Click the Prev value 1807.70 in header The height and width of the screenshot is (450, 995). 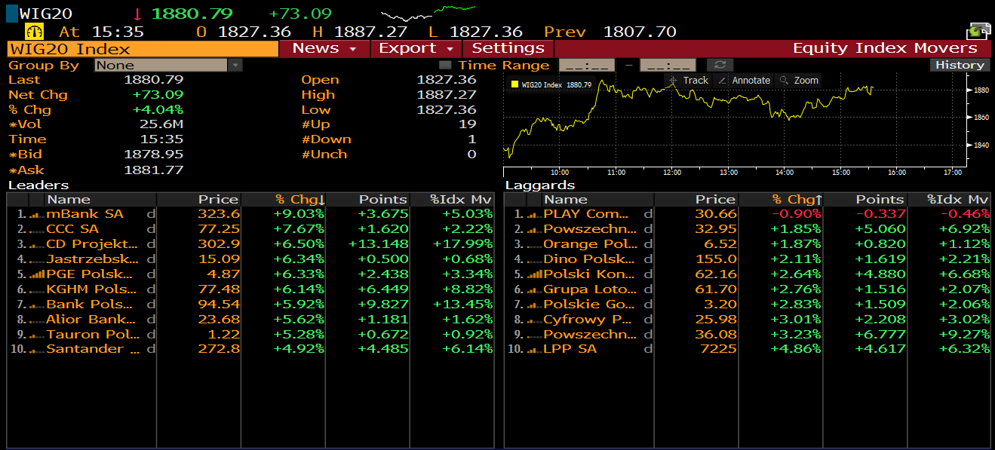(640, 32)
